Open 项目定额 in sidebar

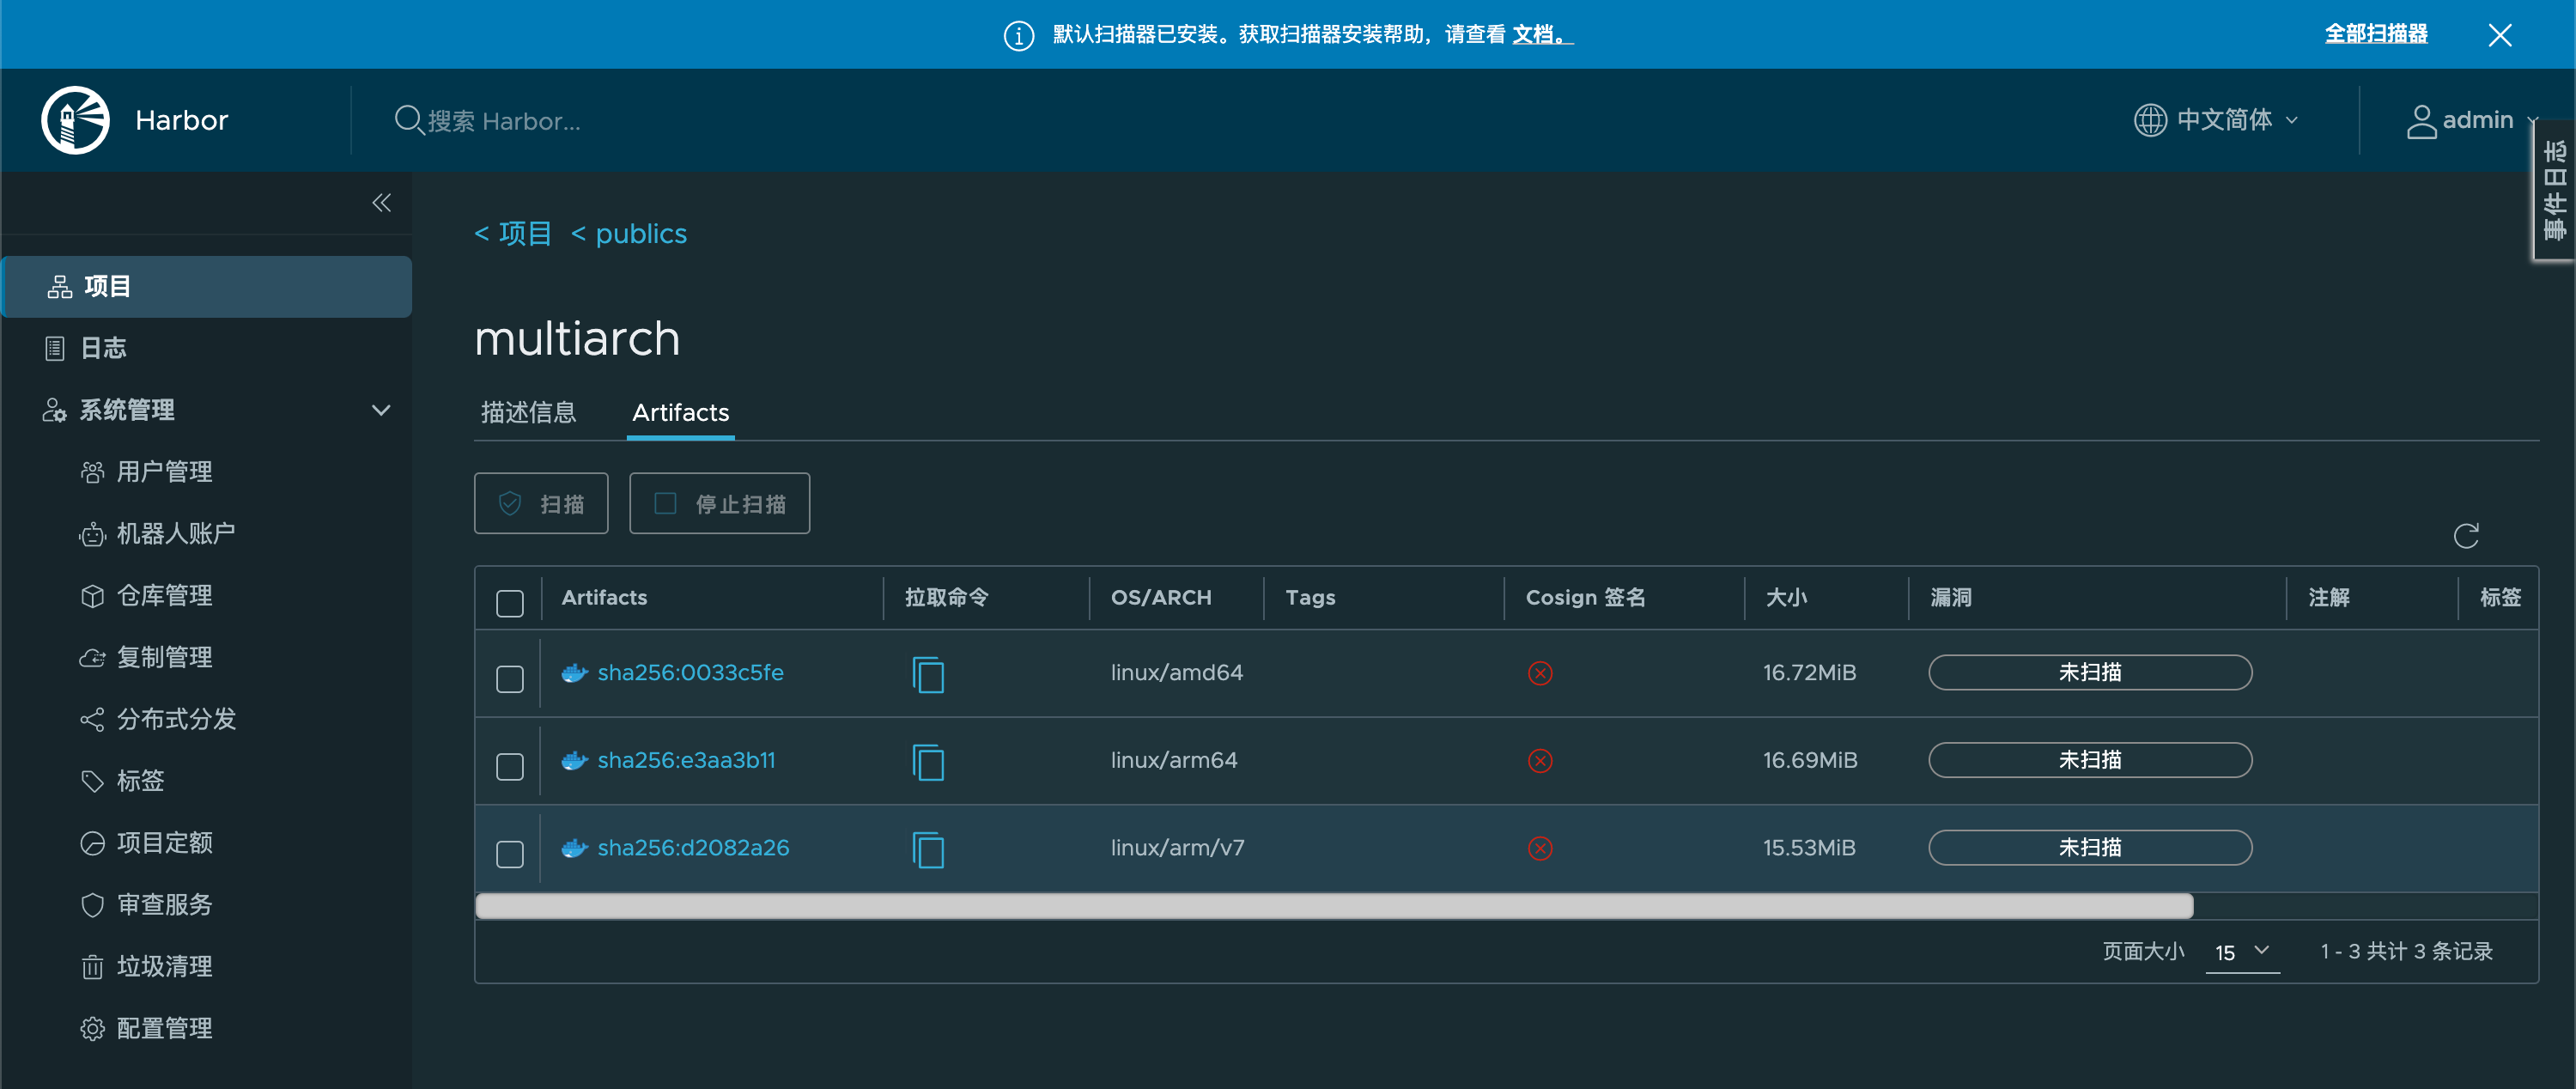[164, 843]
